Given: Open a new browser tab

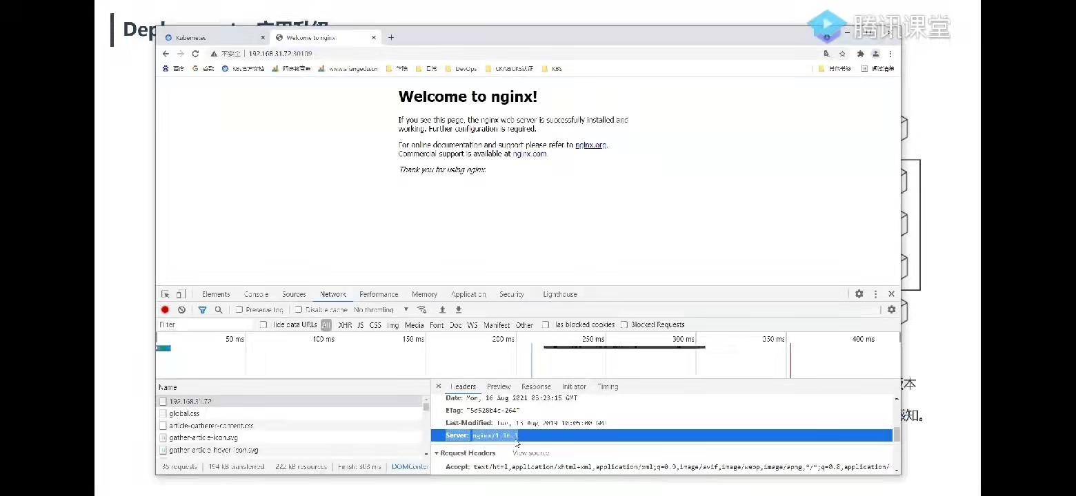Looking at the screenshot, I should click(391, 38).
